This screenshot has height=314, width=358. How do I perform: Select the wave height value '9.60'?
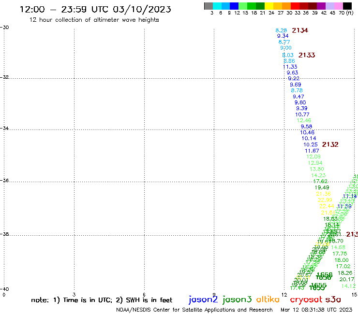point(300,102)
